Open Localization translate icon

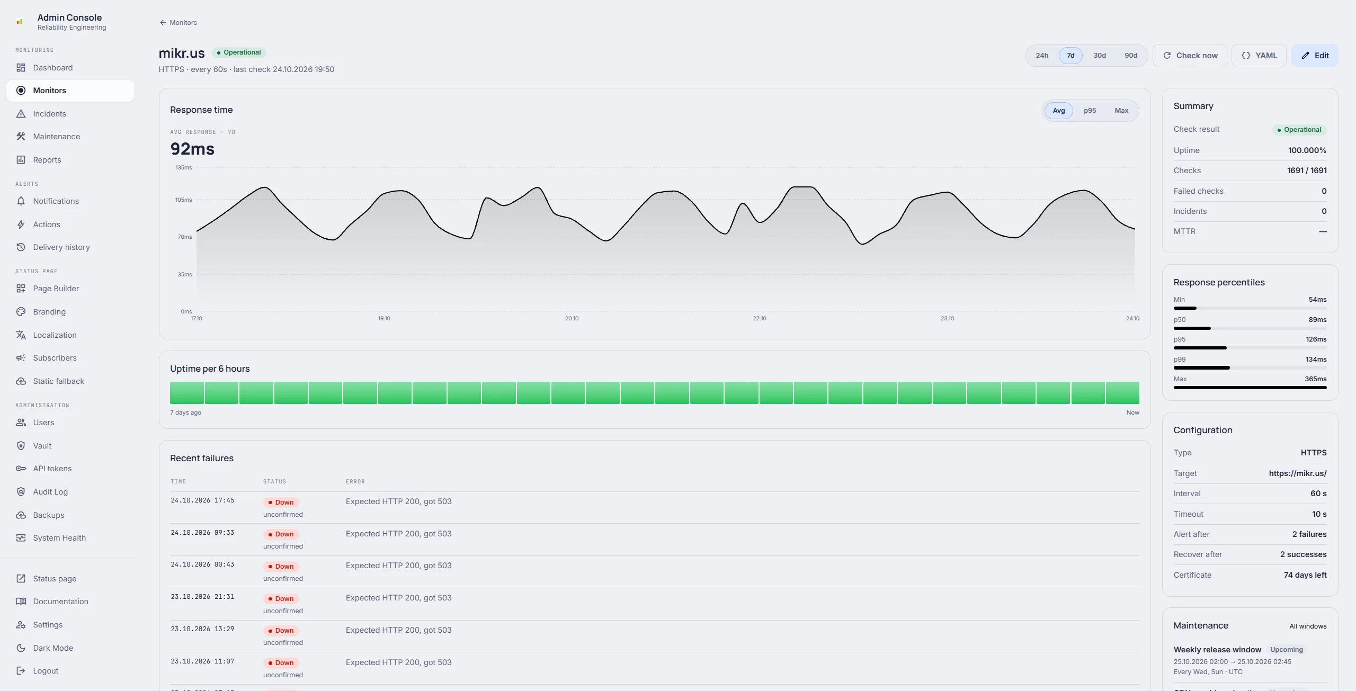(x=21, y=335)
